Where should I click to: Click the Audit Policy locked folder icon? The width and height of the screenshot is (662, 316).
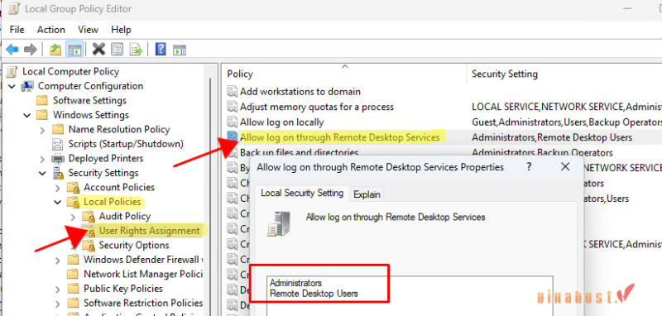[x=89, y=217]
